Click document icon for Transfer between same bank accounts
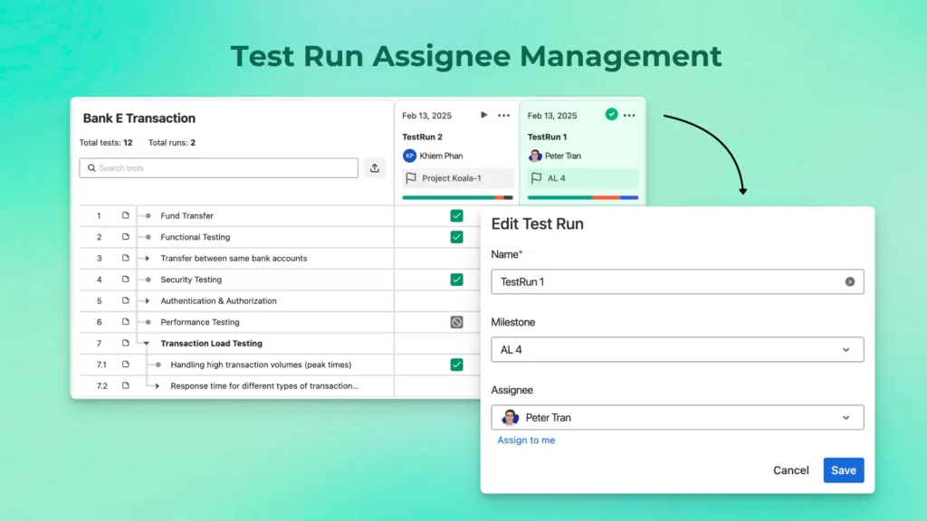The image size is (927, 521). pos(125,258)
